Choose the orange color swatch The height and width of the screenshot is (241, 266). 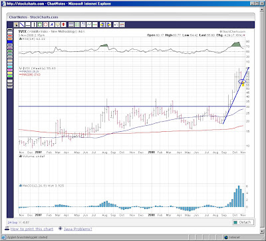point(10,39)
